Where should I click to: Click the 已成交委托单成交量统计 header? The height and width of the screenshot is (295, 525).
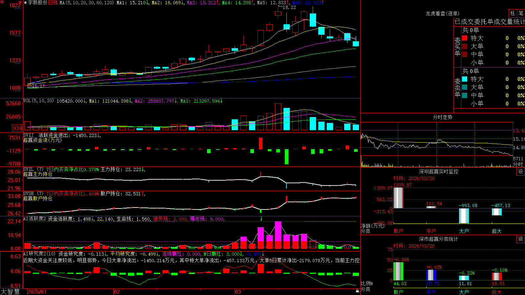click(x=490, y=22)
